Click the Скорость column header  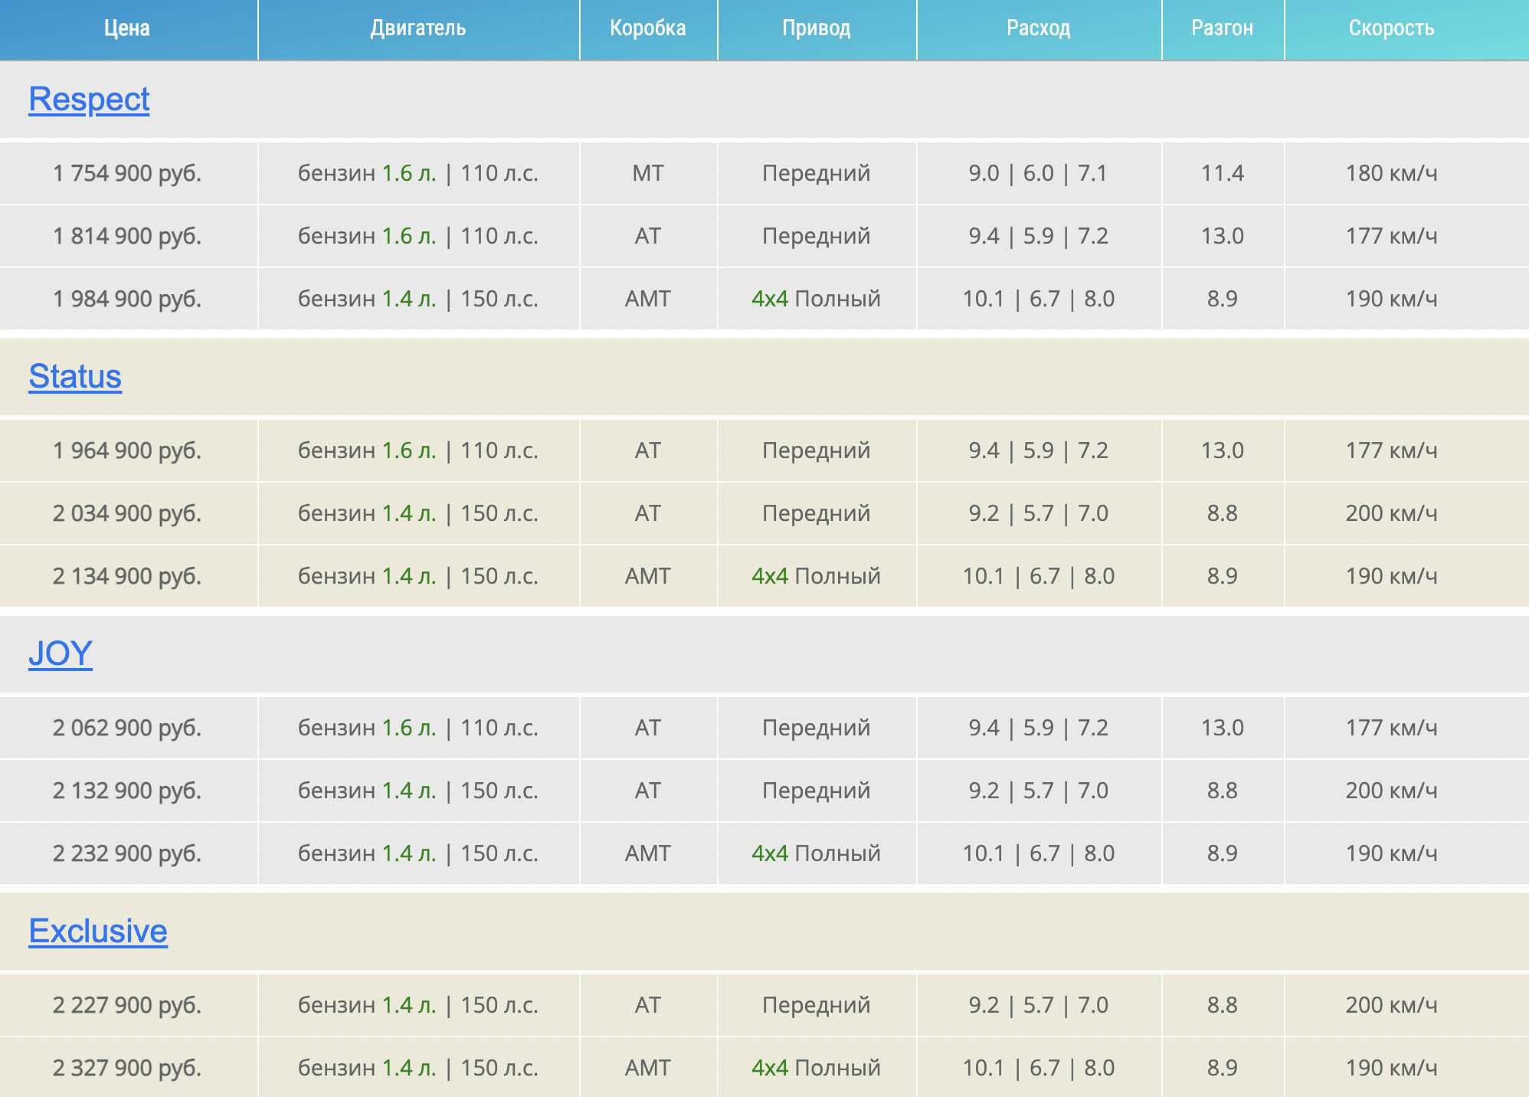click(x=1391, y=29)
